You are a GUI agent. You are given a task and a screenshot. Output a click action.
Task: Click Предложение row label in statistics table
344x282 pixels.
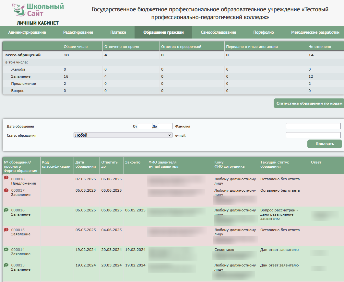click(x=23, y=84)
